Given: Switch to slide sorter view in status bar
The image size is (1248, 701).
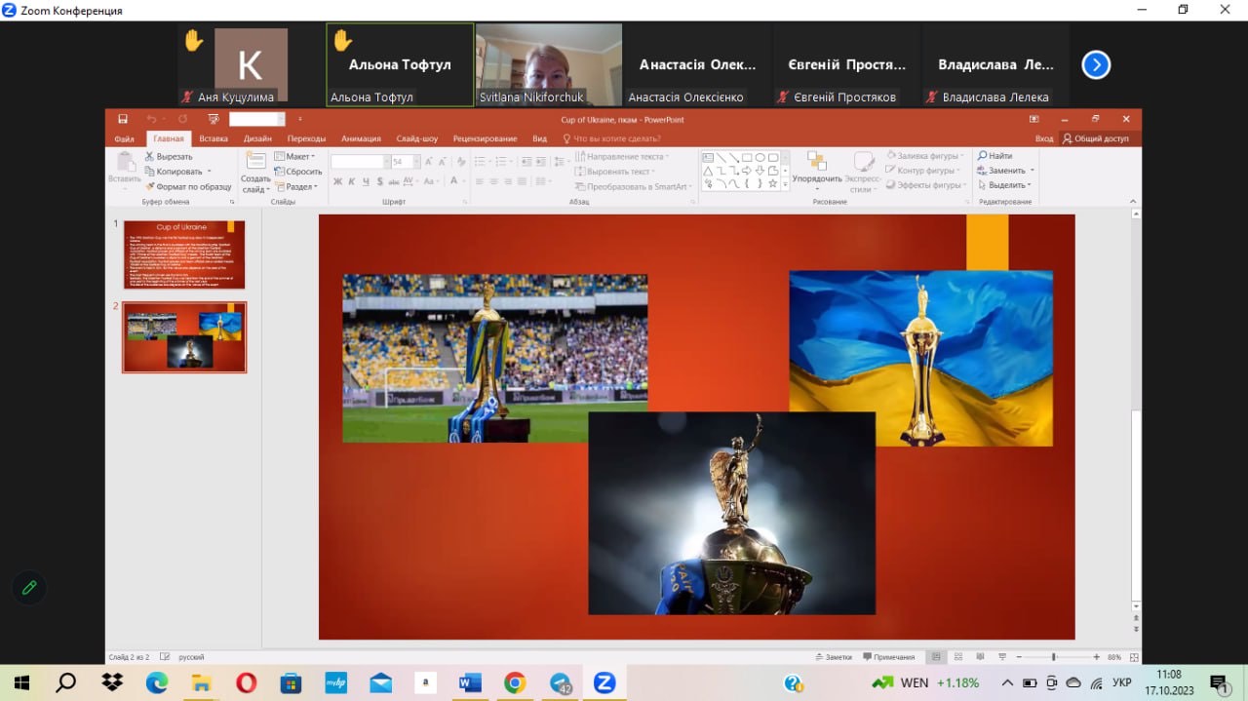Looking at the screenshot, I should tap(958, 657).
